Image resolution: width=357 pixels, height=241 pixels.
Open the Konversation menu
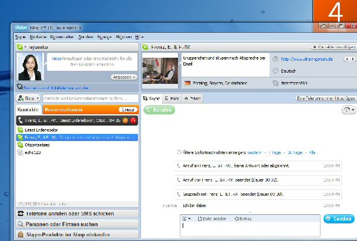click(62, 37)
